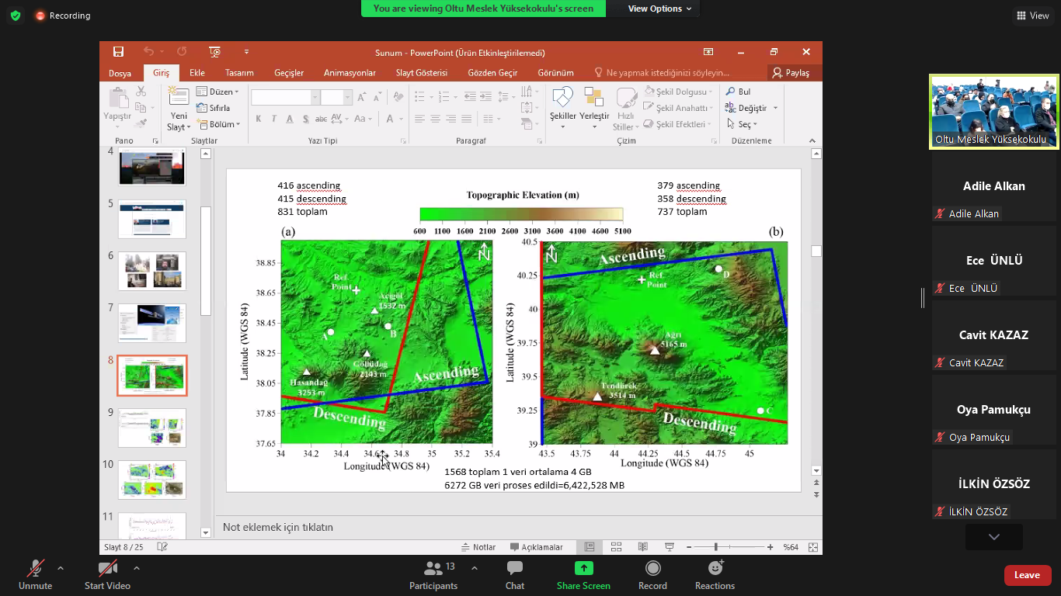Expand the Seç select dropdown
The width and height of the screenshot is (1061, 596).
click(x=743, y=124)
